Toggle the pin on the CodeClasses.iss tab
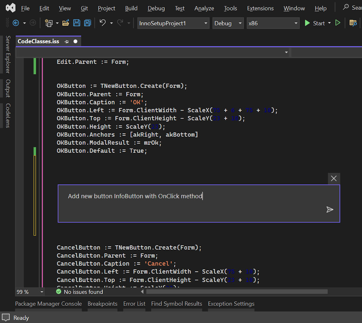Viewport: 362px width, 323px height. point(67,42)
